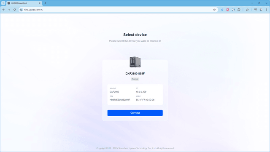270x152 pixels.
Task: Click the Select device heading
Action: coord(135,35)
